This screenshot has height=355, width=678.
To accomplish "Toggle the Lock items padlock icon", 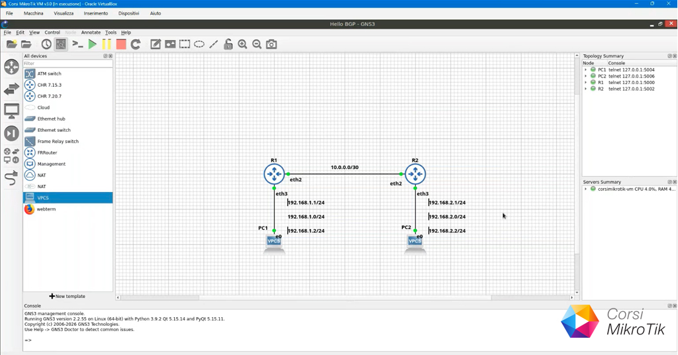I will [228, 44].
